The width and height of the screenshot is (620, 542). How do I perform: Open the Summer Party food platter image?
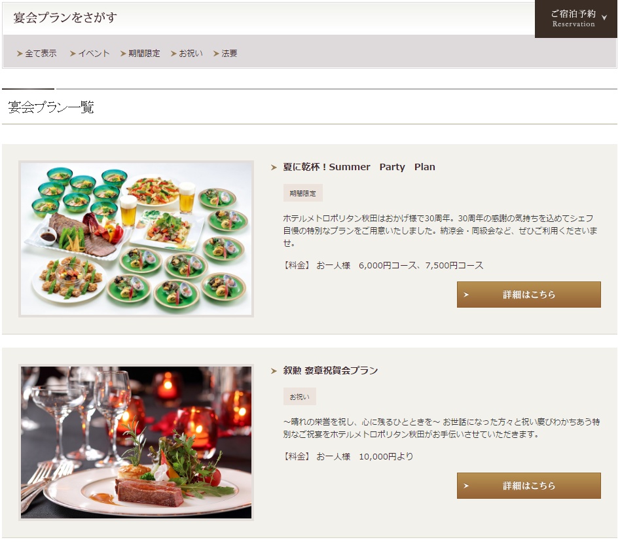136,239
